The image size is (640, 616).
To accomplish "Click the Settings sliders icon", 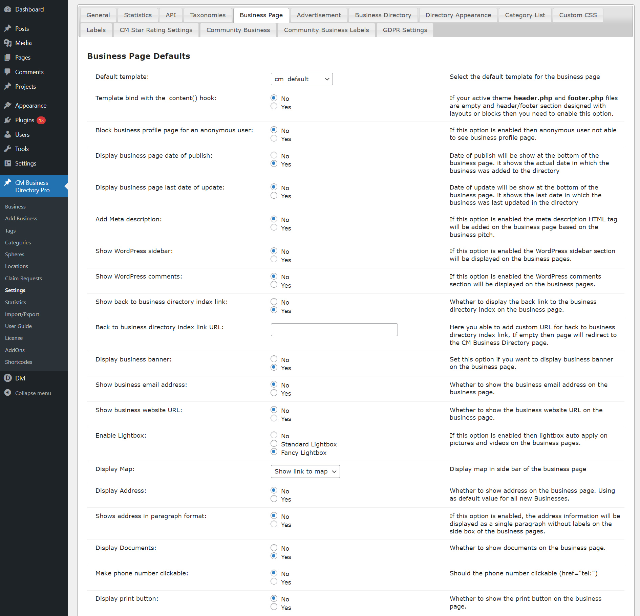I will [8, 163].
